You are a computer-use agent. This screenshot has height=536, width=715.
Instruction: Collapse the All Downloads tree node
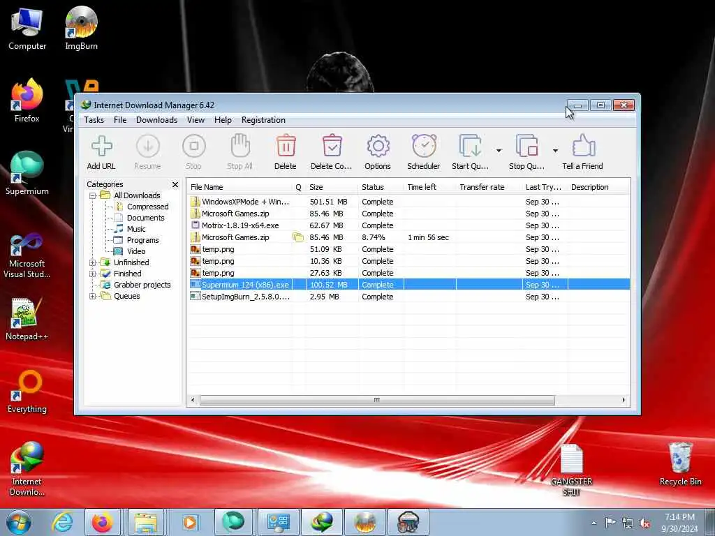[93, 195]
